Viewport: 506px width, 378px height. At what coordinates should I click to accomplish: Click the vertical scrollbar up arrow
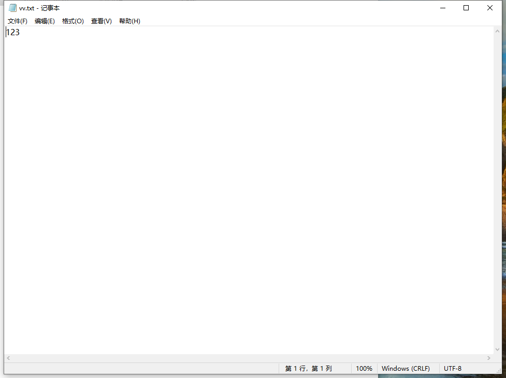[498, 31]
